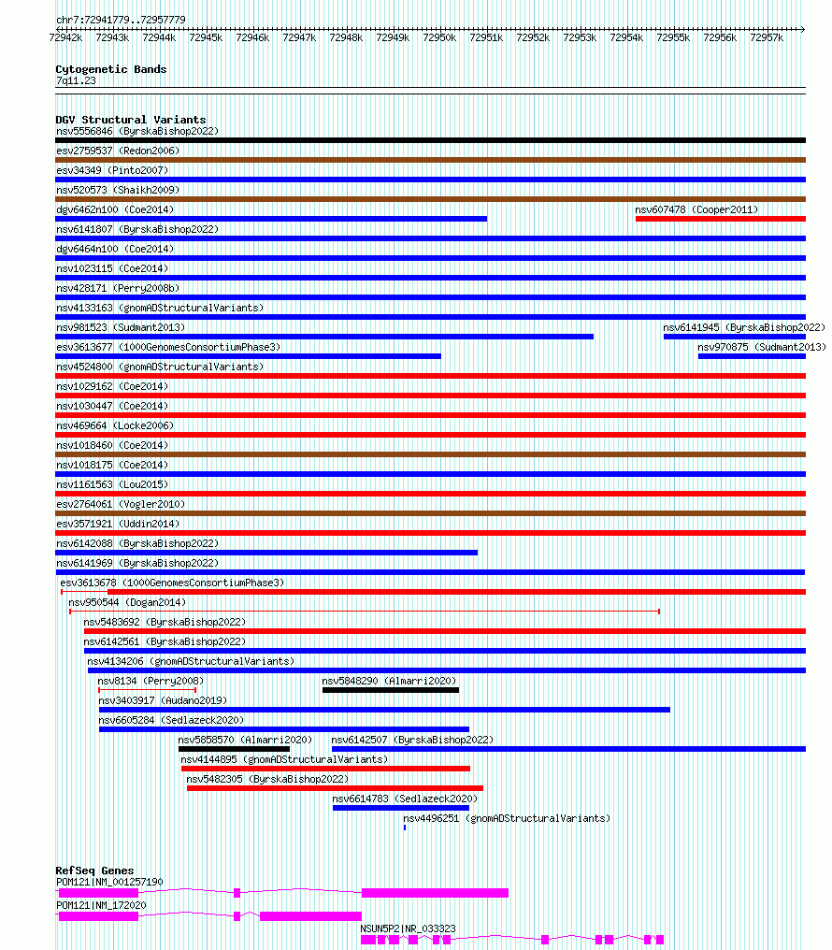Open the nsv6142507 (ByrskaBishop2022) label
This screenshot has width=832, height=950.
(x=412, y=740)
